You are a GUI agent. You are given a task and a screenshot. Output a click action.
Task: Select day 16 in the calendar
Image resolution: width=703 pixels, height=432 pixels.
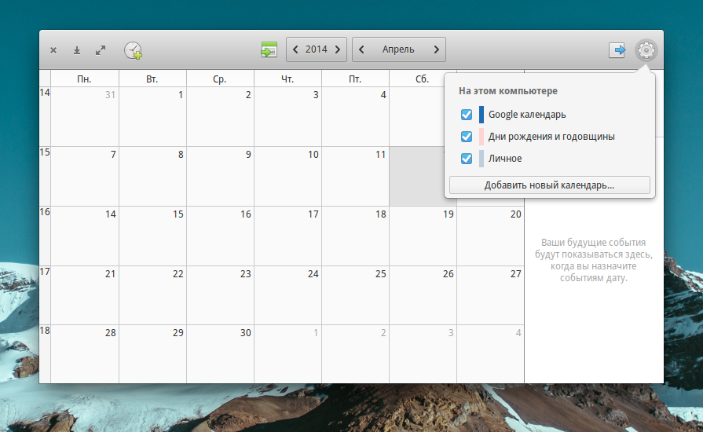pos(220,236)
